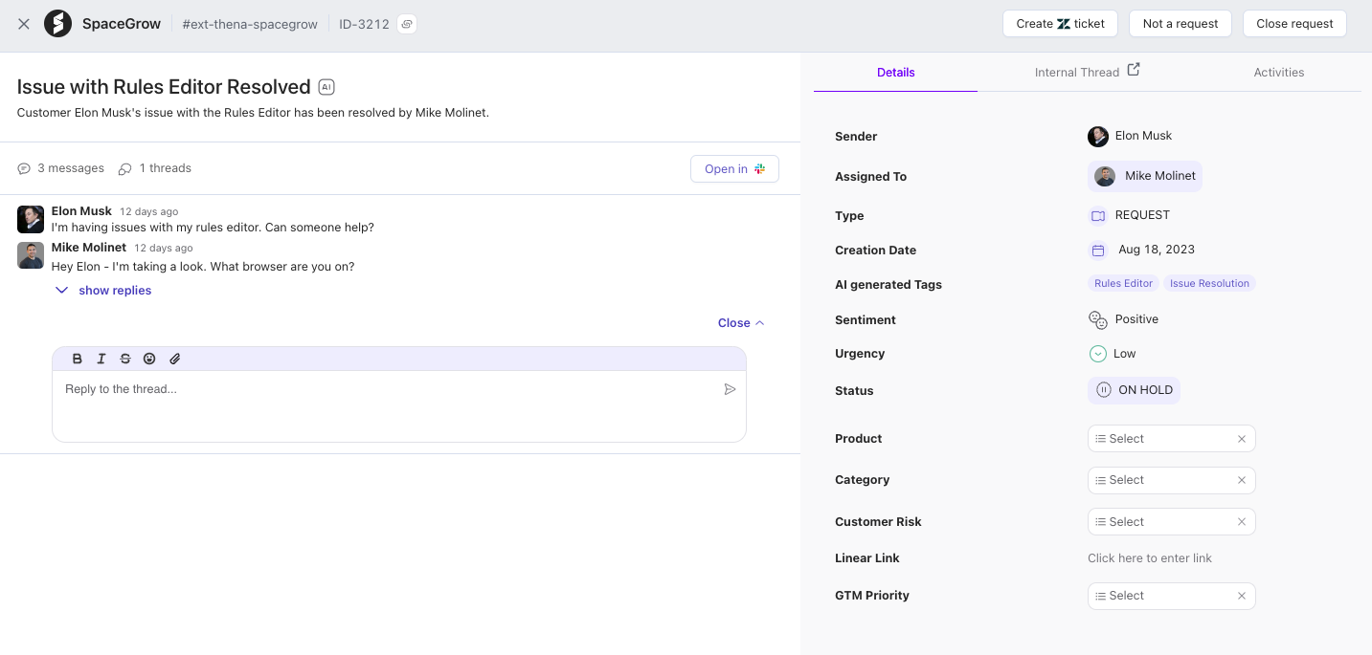Image resolution: width=1372 pixels, height=655 pixels.
Task: Click the Issue with Rules Editor Resolved title
Action: 164,87
